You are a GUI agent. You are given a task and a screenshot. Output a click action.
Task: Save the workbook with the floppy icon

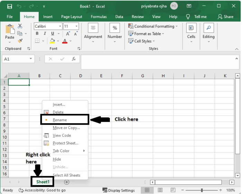pos(10,6)
